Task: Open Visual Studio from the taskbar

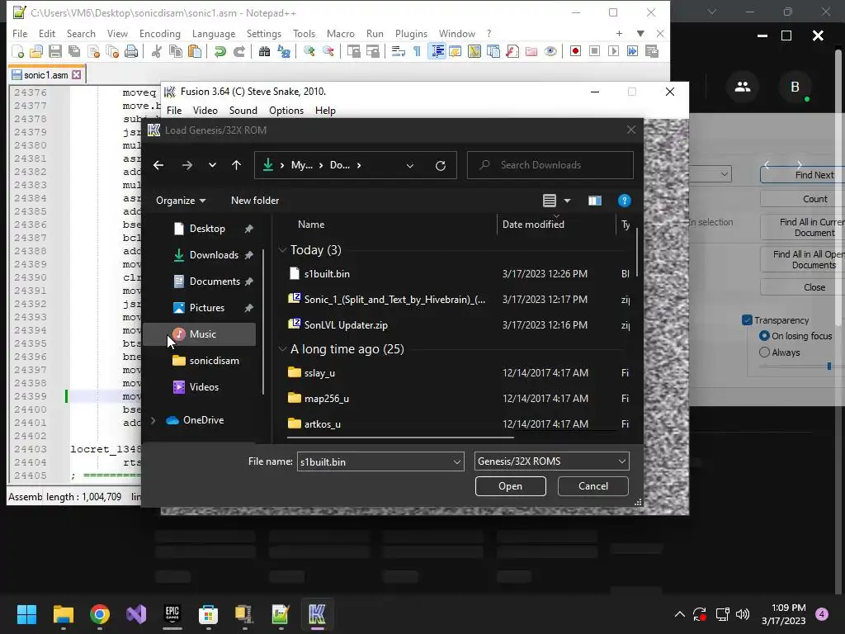Action: tap(136, 614)
